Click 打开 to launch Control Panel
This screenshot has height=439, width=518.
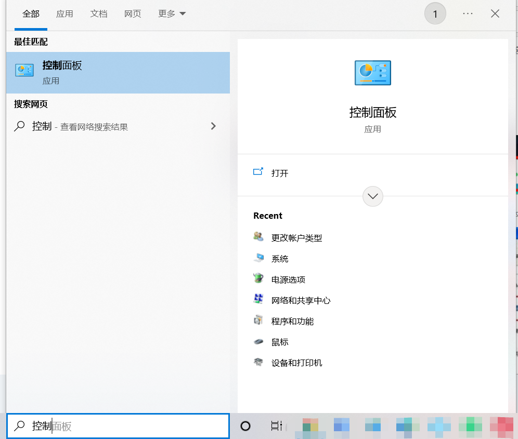coord(279,173)
